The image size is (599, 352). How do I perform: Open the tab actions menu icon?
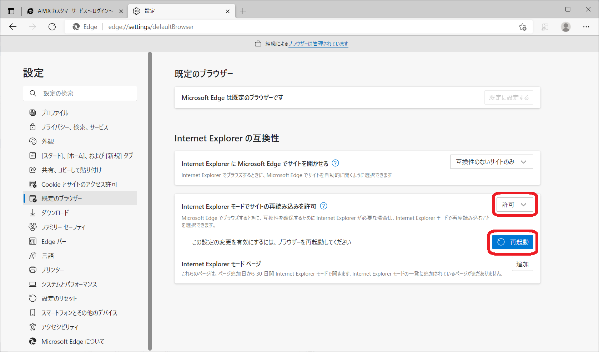(11, 11)
